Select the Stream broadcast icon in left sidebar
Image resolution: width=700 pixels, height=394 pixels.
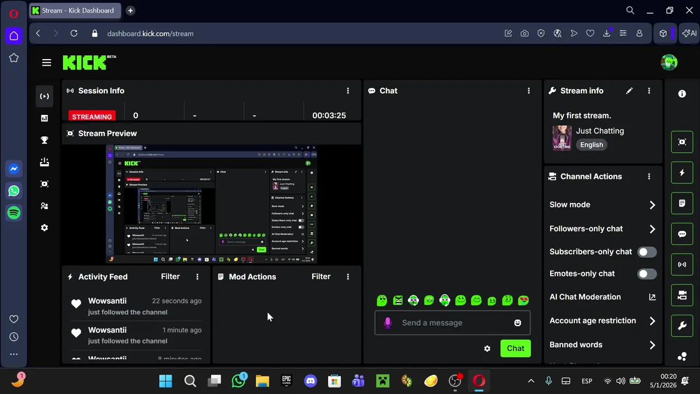pos(44,96)
